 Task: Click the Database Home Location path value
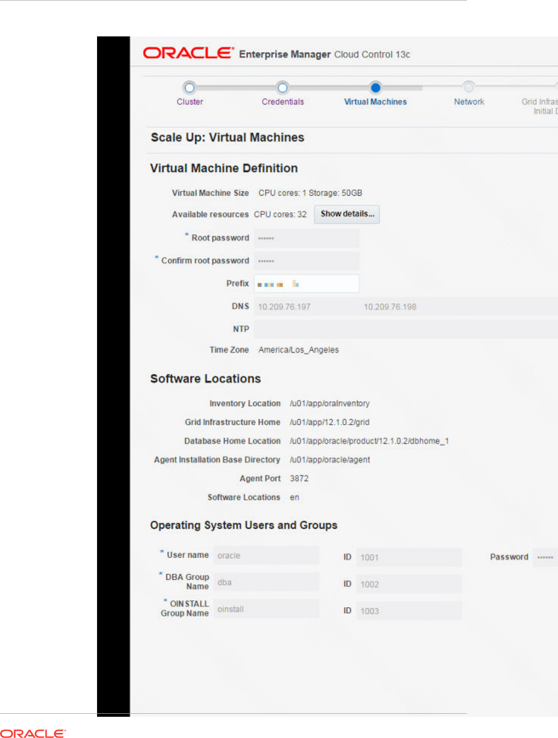point(369,441)
